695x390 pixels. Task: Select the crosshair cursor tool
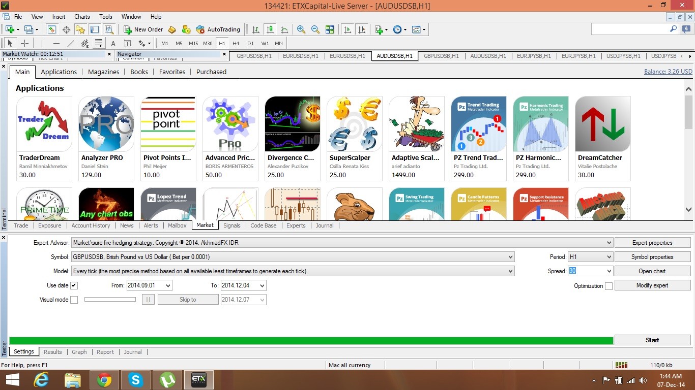(24, 43)
